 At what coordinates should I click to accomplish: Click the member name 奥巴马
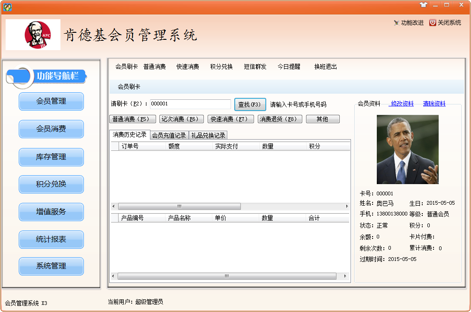385,203
